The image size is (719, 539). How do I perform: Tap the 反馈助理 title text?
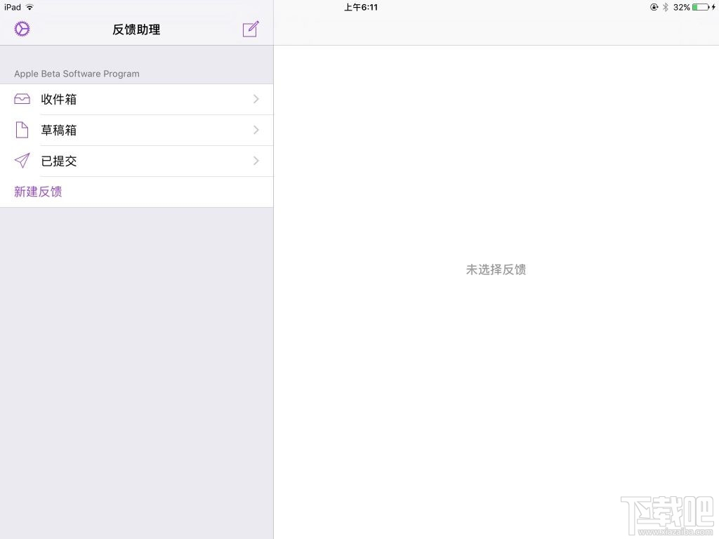coord(136,29)
